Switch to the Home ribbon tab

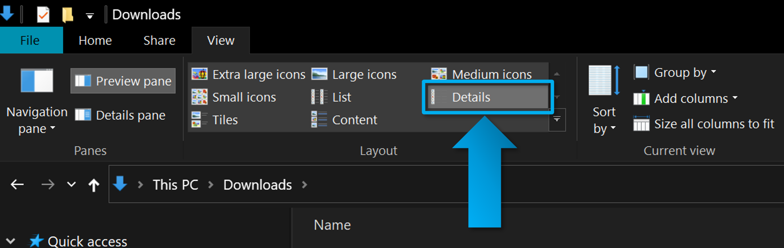click(95, 40)
